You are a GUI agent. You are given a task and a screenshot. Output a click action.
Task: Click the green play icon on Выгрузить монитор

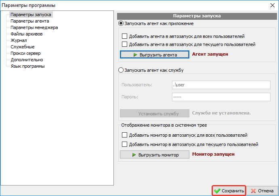[x=134, y=155]
